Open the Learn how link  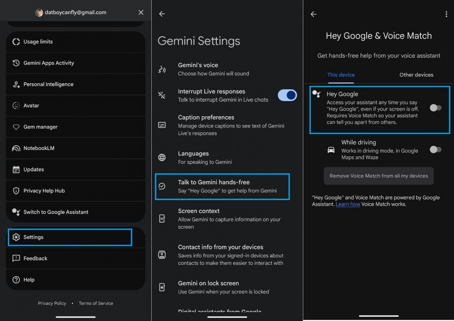click(348, 204)
